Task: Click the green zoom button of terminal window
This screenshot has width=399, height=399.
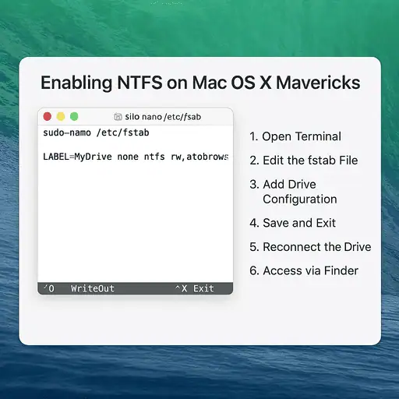Action: click(x=74, y=116)
